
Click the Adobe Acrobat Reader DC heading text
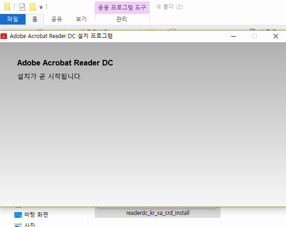pyautogui.click(x=65, y=63)
